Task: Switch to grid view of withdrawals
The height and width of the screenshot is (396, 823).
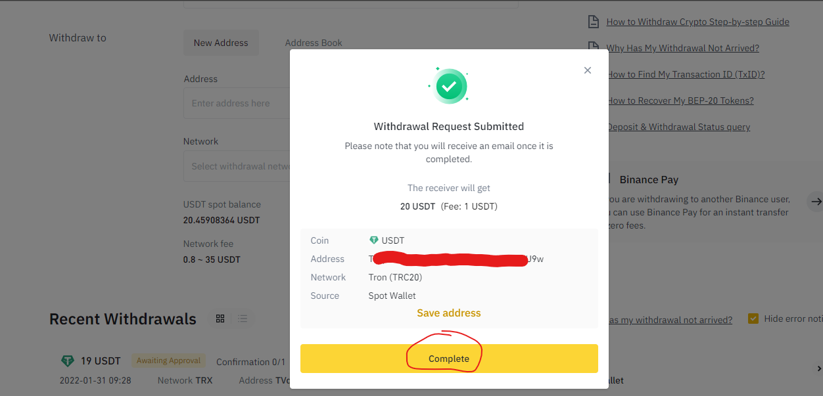Action: pos(220,319)
